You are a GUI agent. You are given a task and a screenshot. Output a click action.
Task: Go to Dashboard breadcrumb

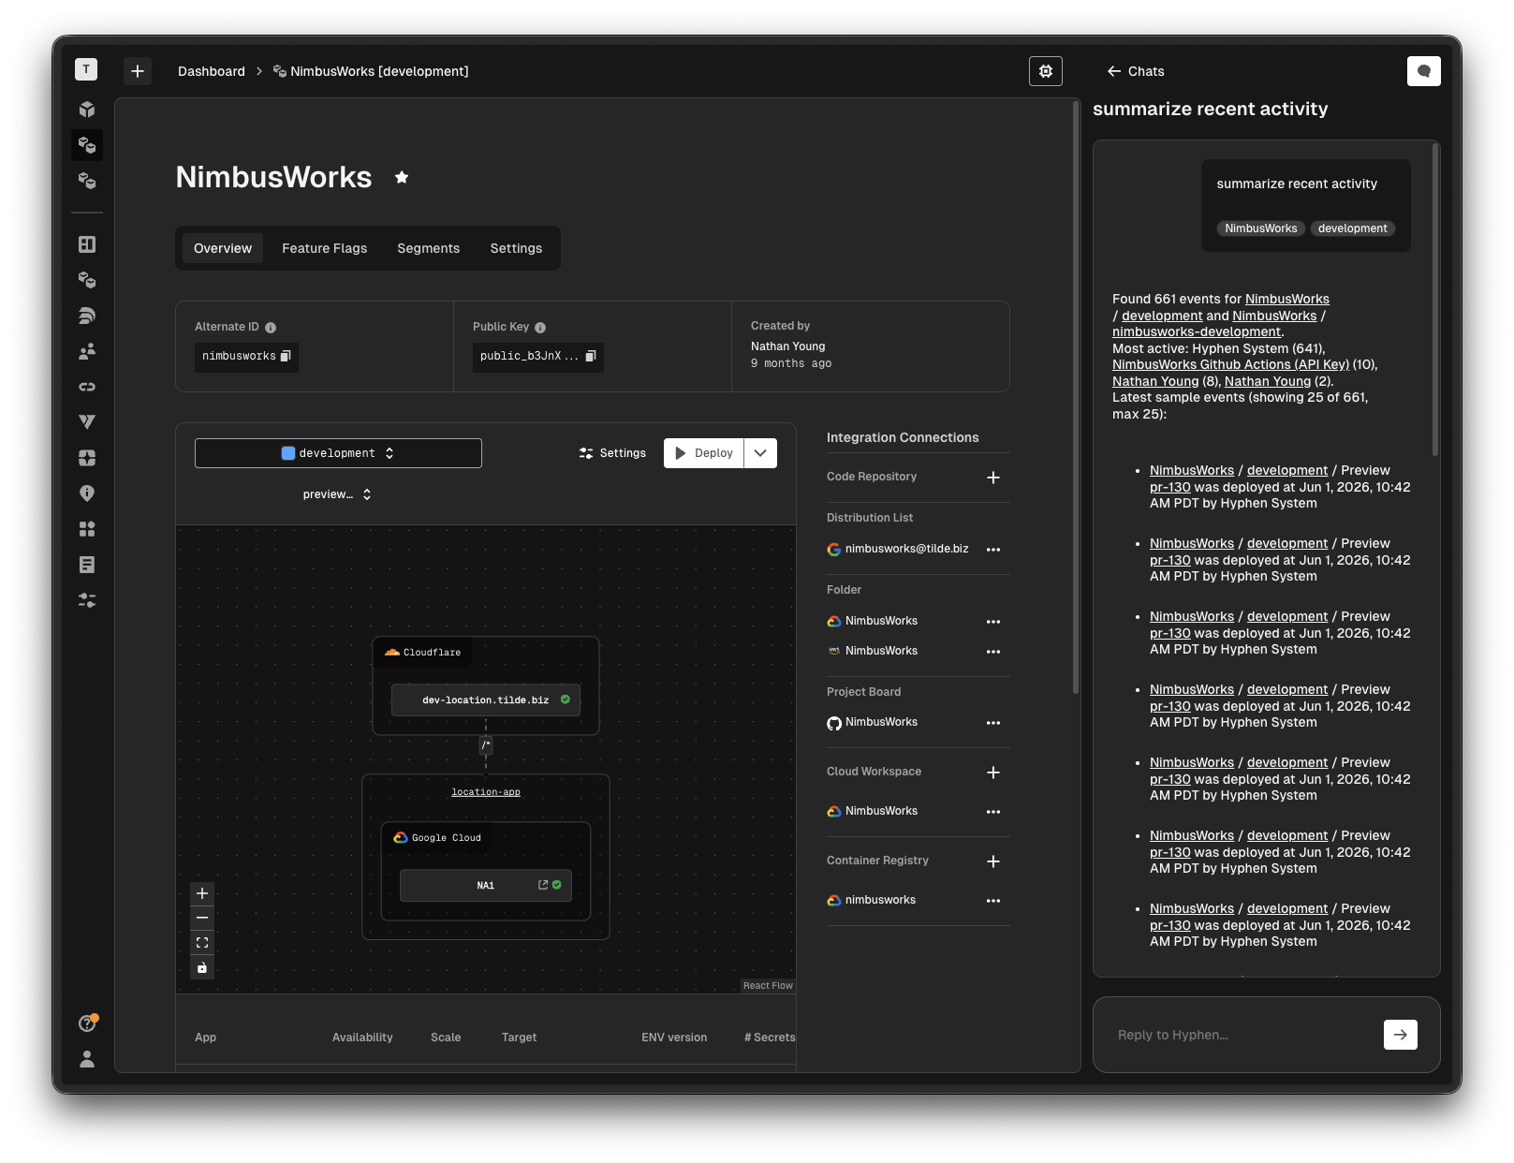(x=212, y=71)
